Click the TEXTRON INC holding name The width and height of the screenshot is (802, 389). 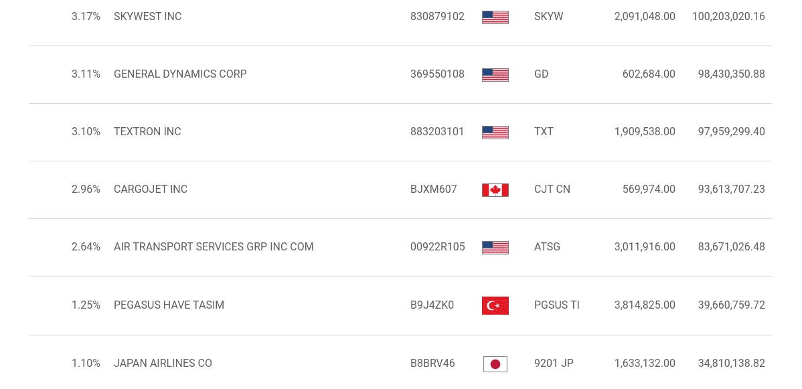[x=147, y=131]
